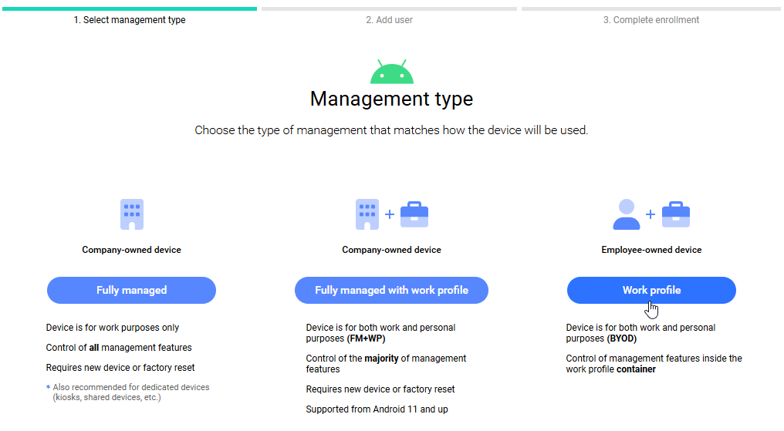The width and height of the screenshot is (784, 431).
Task: Click the plus sign between person and briefcase
Action: click(651, 214)
